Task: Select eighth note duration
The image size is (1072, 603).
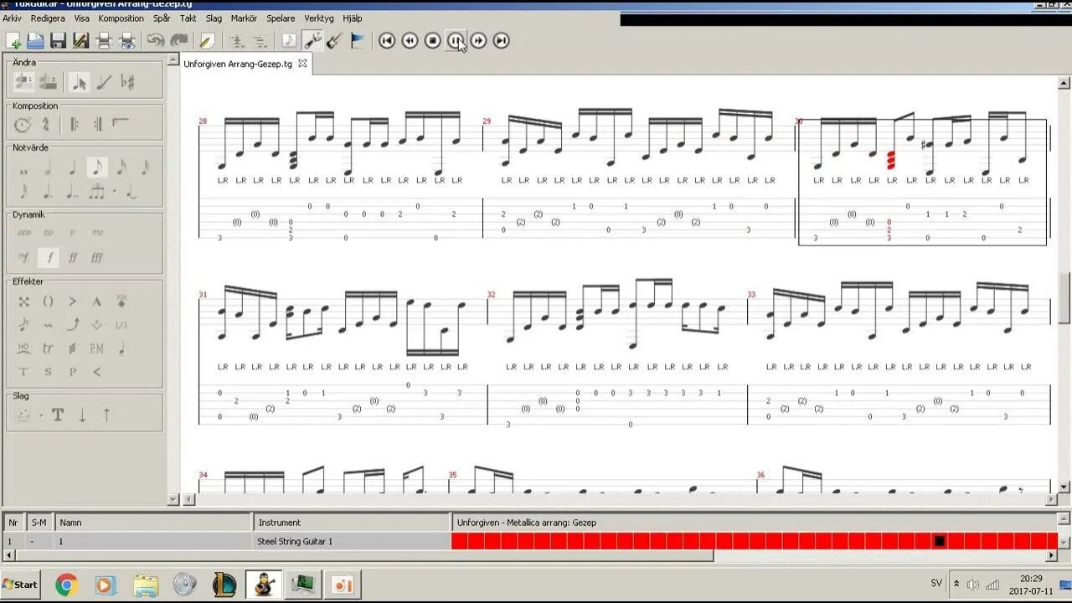Action: [96, 167]
